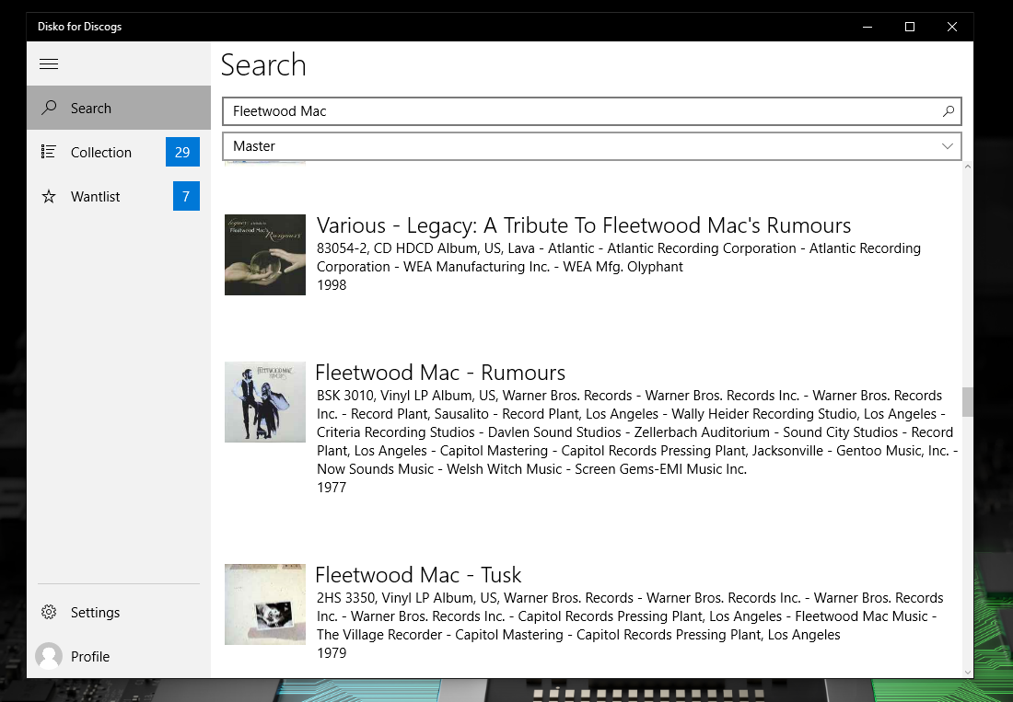Click into the Fleetwood Mac search field

pyautogui.click(x=580, y=111)
